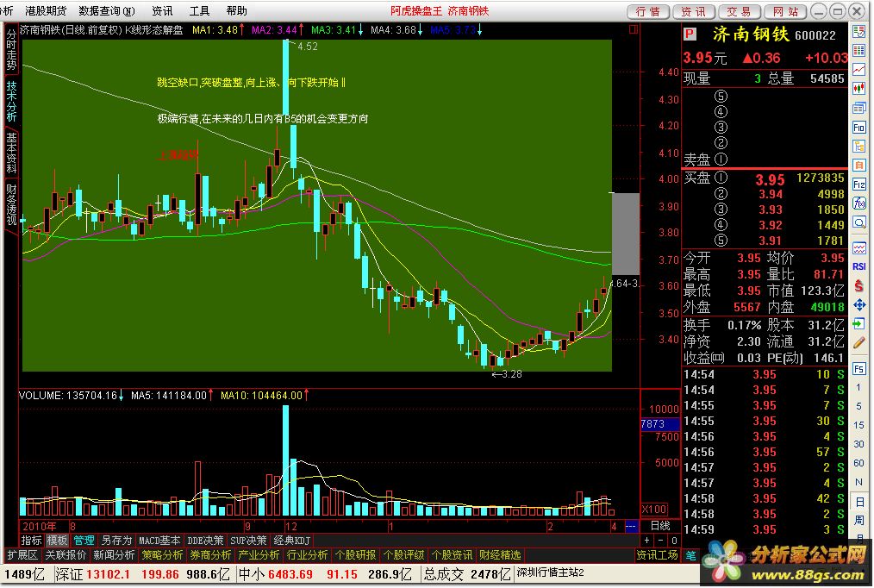The height and width of the screenshot is (588, 874).
Task: Click the 网站 button in the title bar
Action: click(785, 12)
